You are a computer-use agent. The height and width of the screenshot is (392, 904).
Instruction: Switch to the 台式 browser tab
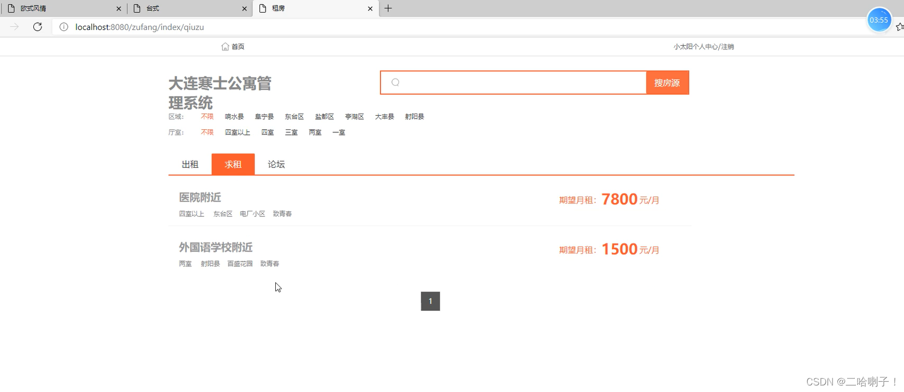(190, 8)
